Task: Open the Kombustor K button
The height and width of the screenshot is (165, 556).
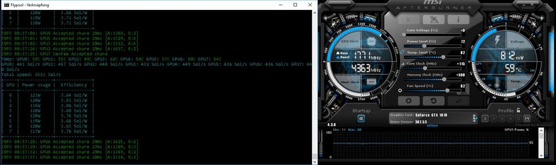Action: pos(409,19)
